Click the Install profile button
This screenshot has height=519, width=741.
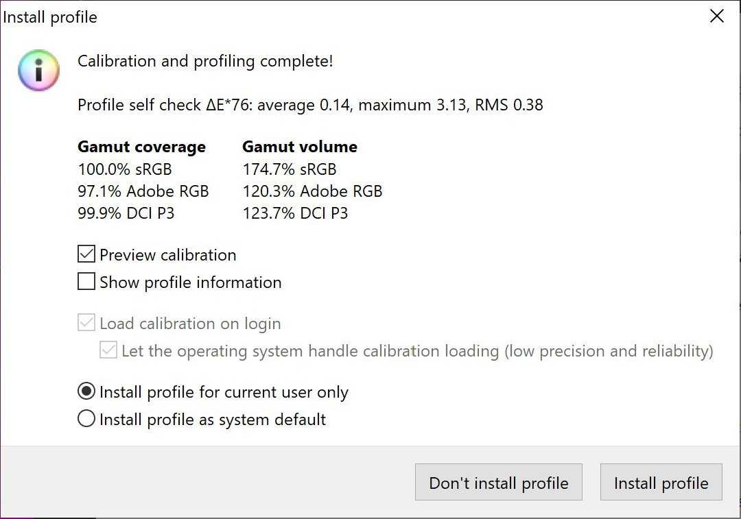[661, 483]
